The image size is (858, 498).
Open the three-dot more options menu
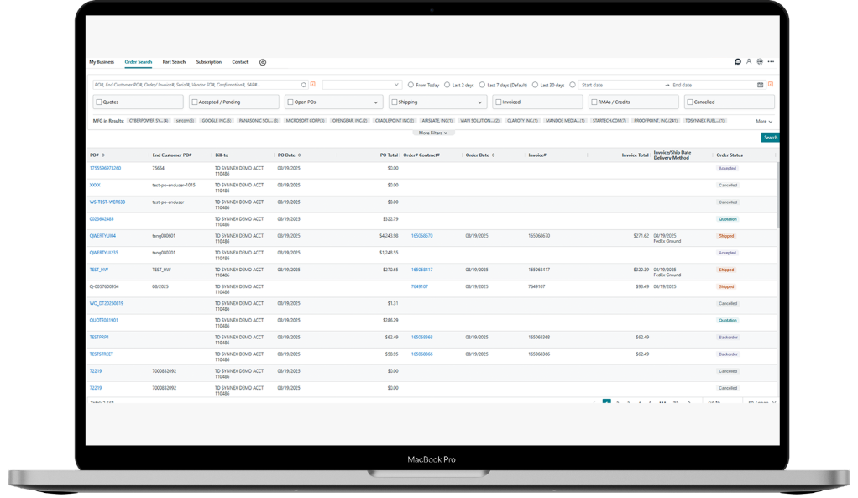(x=771, y=62)
